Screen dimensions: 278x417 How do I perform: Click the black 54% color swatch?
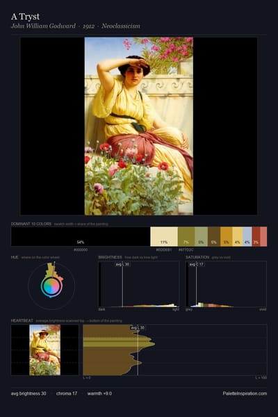pos(81,236)
